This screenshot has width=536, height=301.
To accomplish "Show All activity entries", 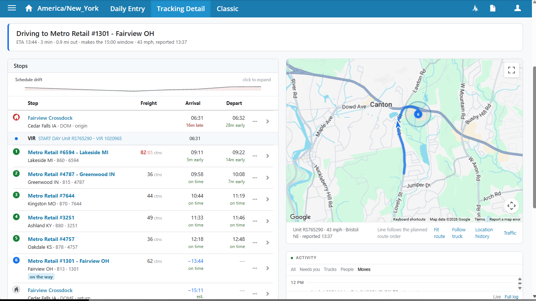I will pyautogui.click(x=293, y=269).
